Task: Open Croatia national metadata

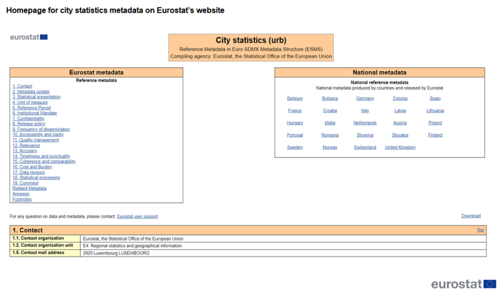Action: tap(329, 111)
